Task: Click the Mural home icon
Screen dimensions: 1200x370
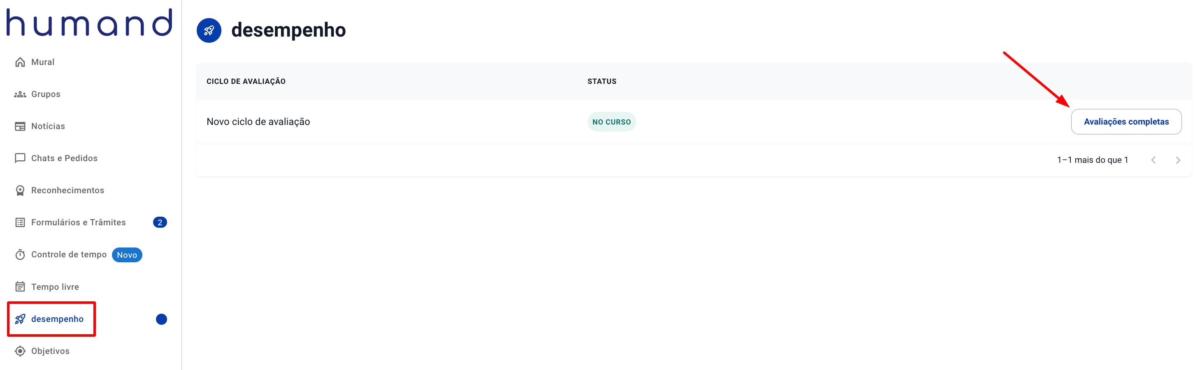Action: [20, 62]
